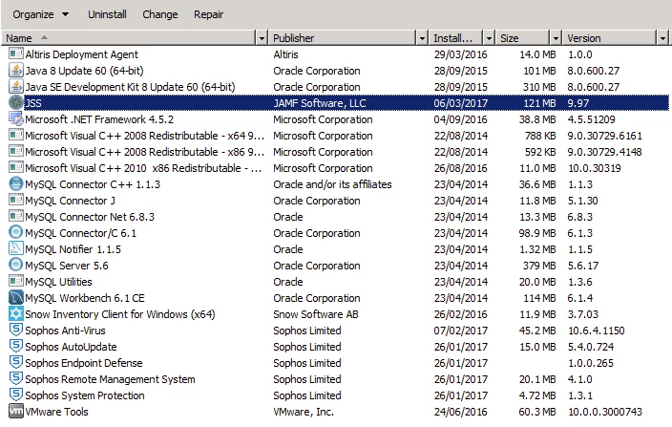Screen dimensions: 672x427
Task: Click the Visual C++ 2008 x86 icon
Action: click(16, 152)
